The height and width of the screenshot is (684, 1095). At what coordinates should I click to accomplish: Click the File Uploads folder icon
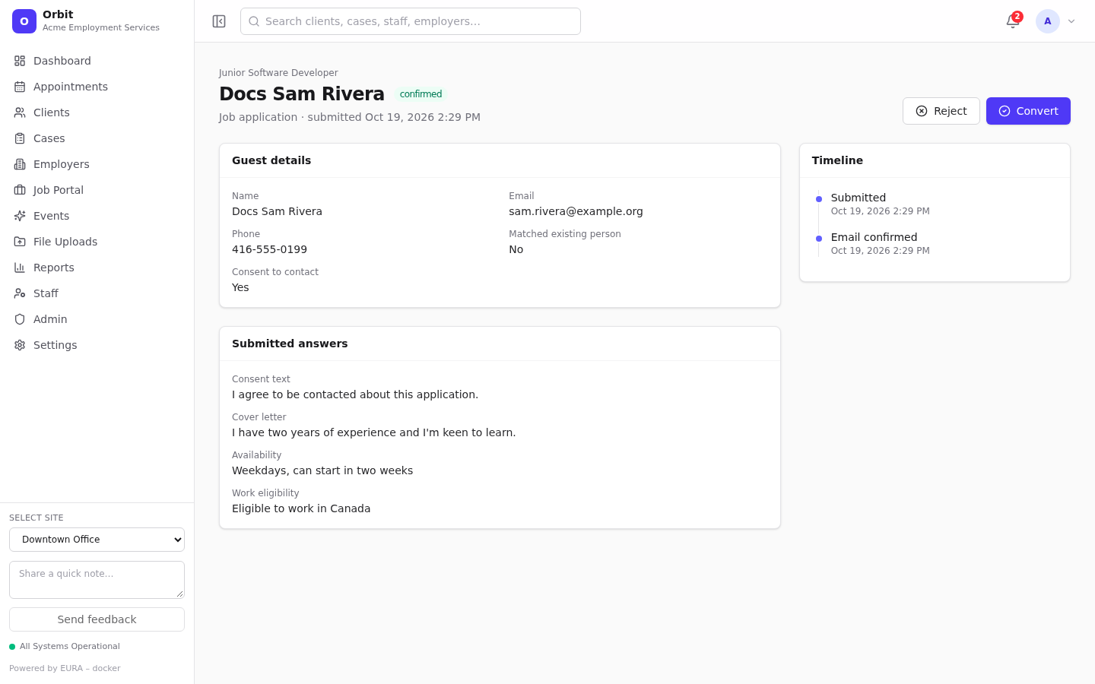click(x=20, y=242)
